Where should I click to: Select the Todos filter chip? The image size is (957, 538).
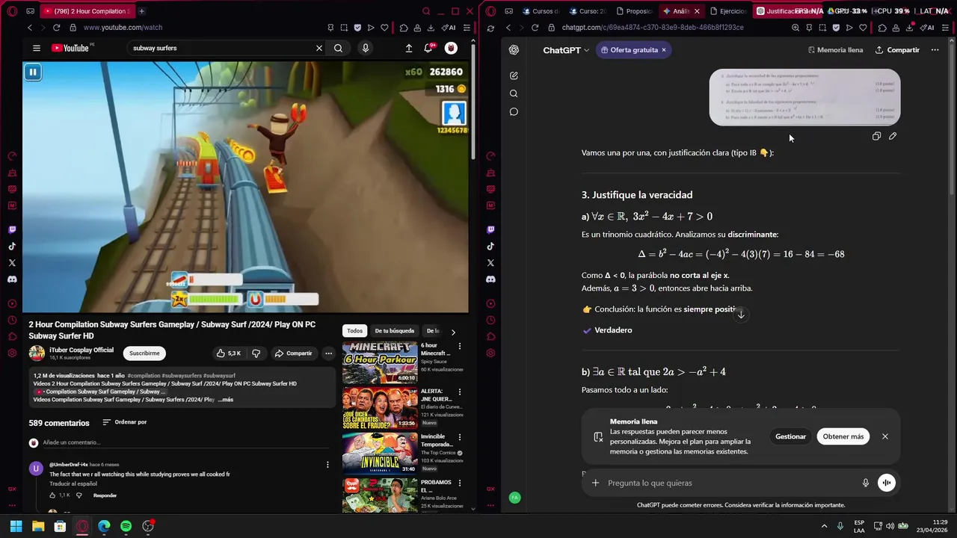pos(354,331)
